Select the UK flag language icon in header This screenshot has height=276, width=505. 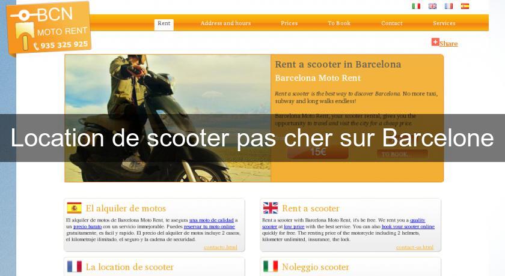[432, 6]
